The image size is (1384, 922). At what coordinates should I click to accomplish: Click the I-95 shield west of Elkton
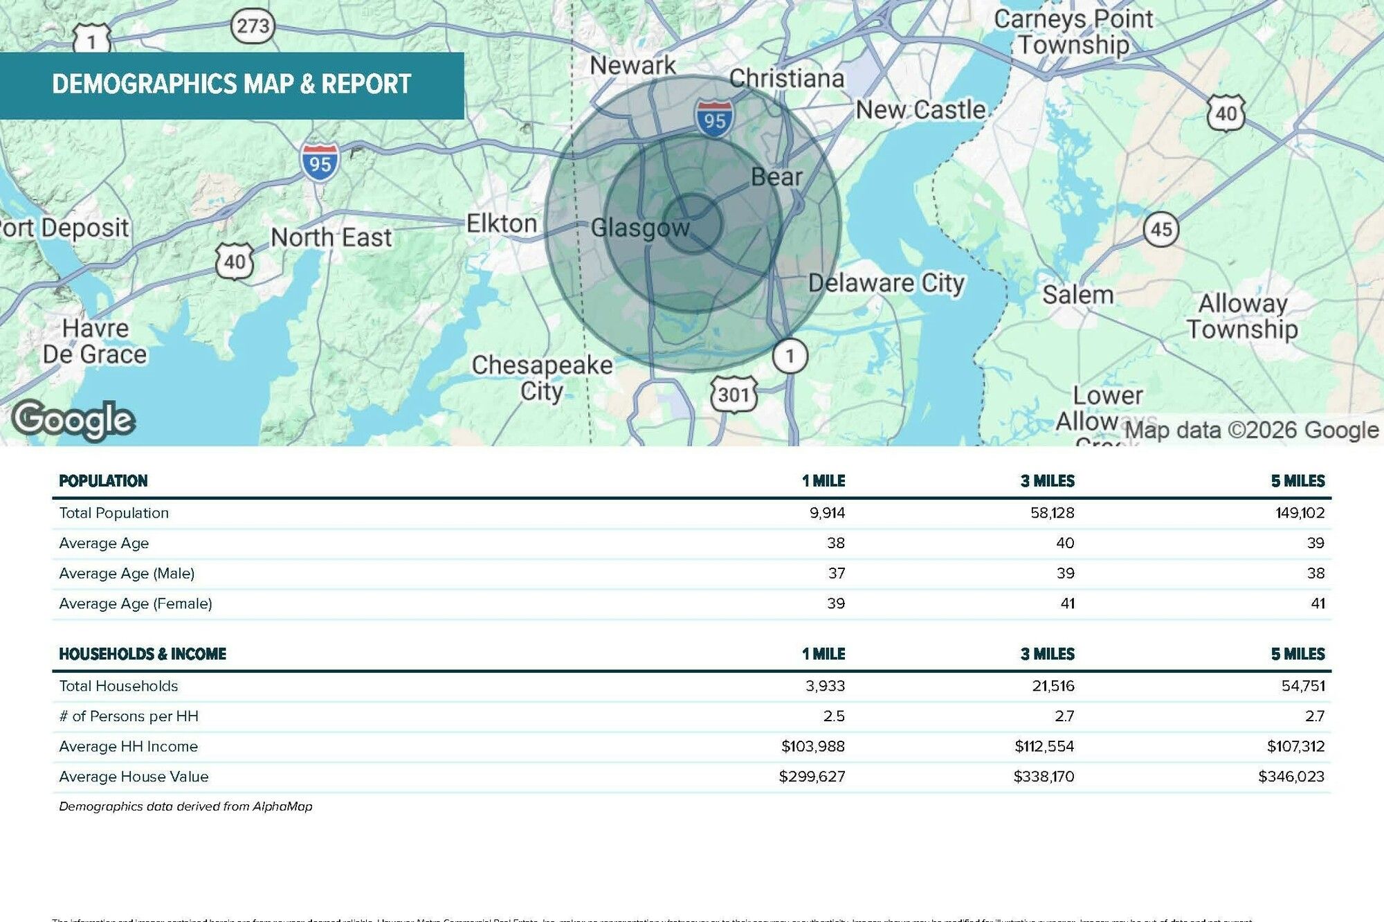[320, 163]
